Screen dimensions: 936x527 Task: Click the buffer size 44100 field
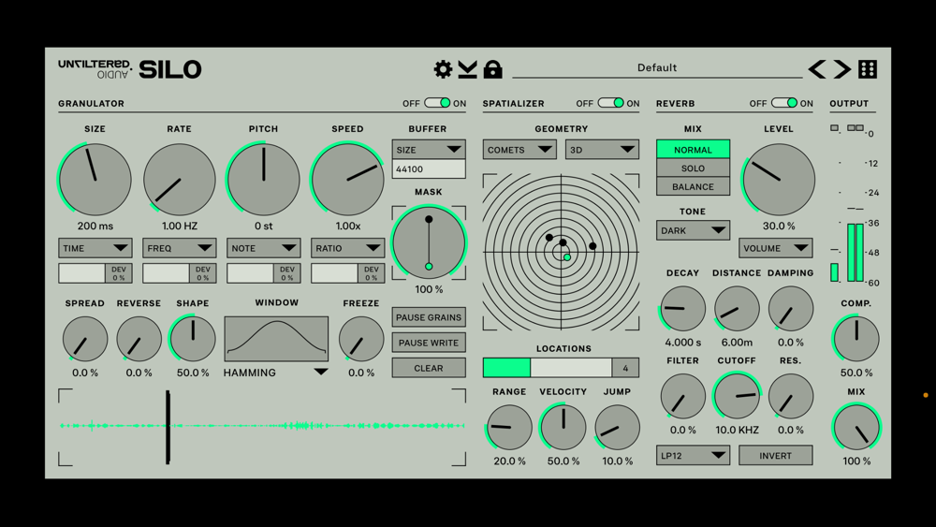point(429,168)
